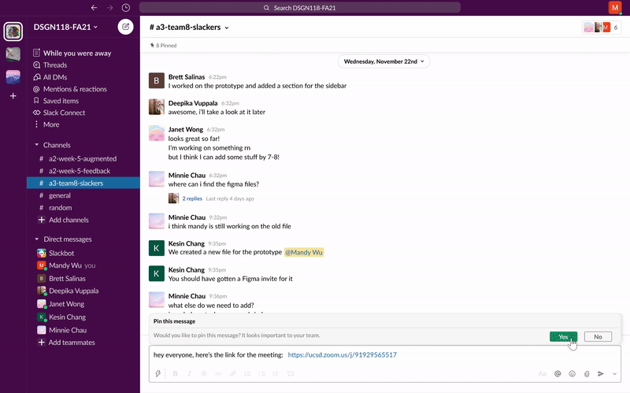Confirm pinning with Yes button
Image resolution: width=630 pixels, height=393 pixels.
pyautogui.click(x=563, y=337)
